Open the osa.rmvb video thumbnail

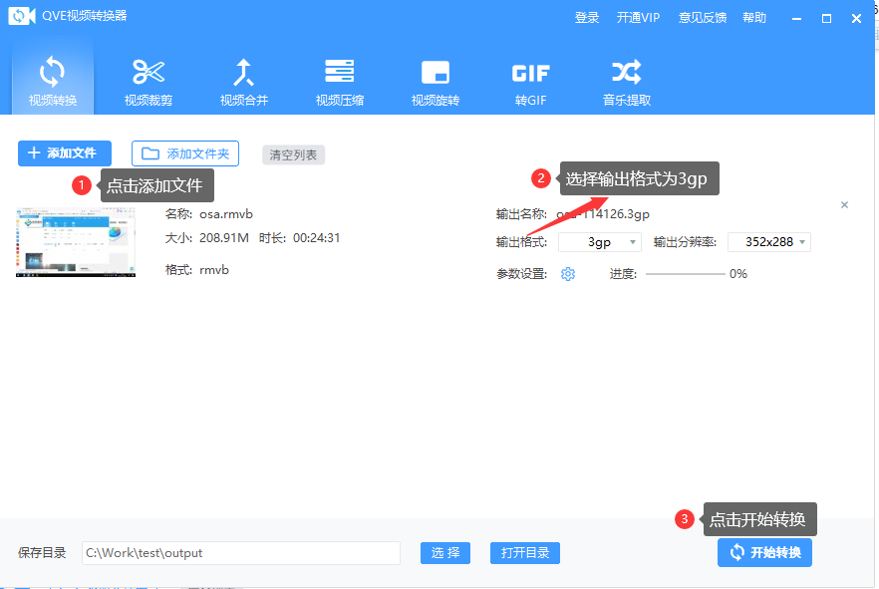pyautogui.click(x=76, y=242)
